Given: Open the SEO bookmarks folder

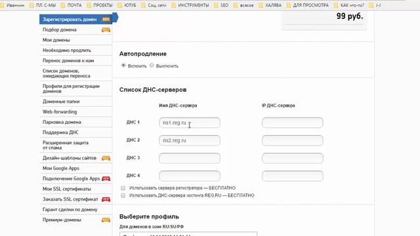Looking at the screenshot, I should tap(221, 5).
